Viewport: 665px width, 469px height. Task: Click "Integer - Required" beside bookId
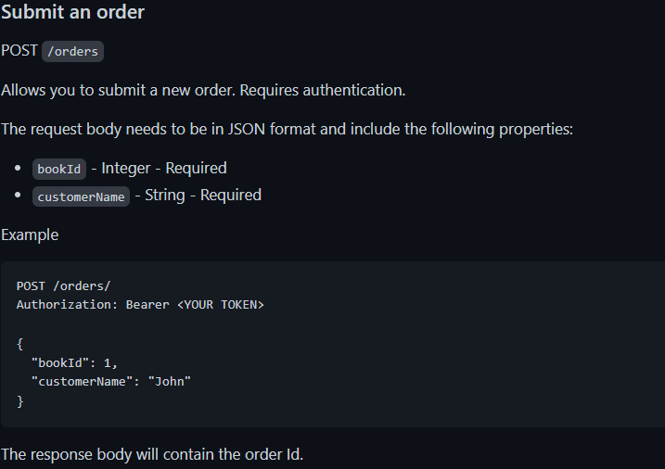pos(164,168)
